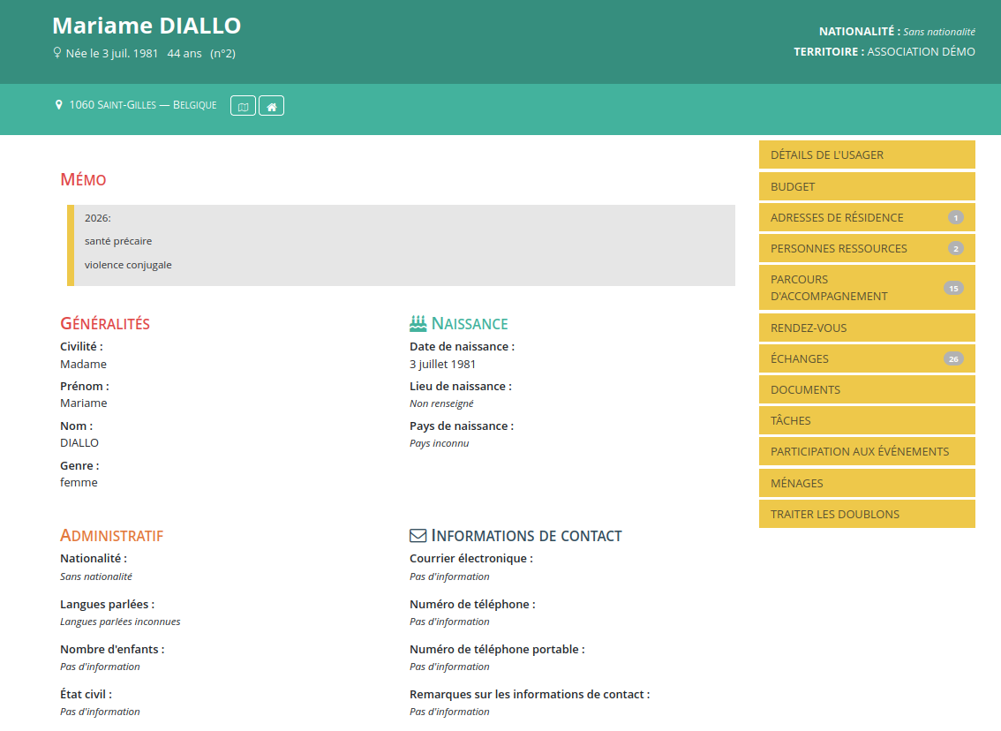Click the badge showing 26 on Échanges
This screenshot has height=731, width=1001.
952,358
